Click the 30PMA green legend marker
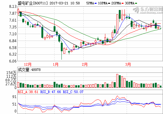The width and height of the screenshot is (163, 114). [x=136, y=3]
